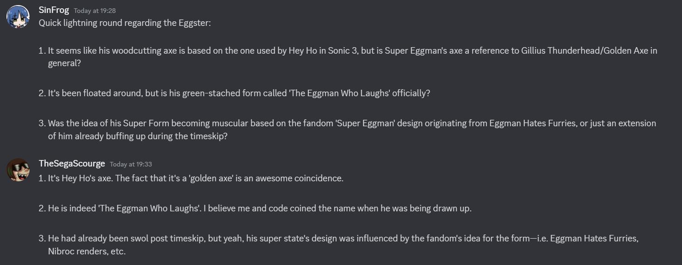Click the "It's Hey Ho's axe" reply
Image resolution: width=682 pixels, height=265 pixels.
click(x=196, y=178)
